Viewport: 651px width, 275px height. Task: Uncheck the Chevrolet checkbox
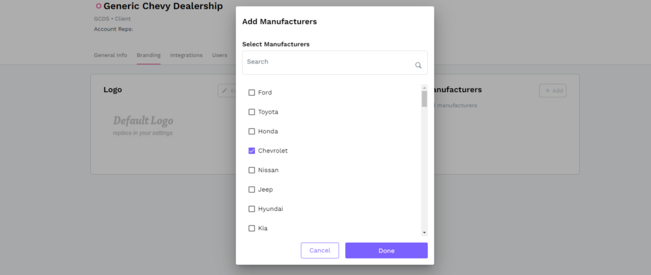coord(252,151)
